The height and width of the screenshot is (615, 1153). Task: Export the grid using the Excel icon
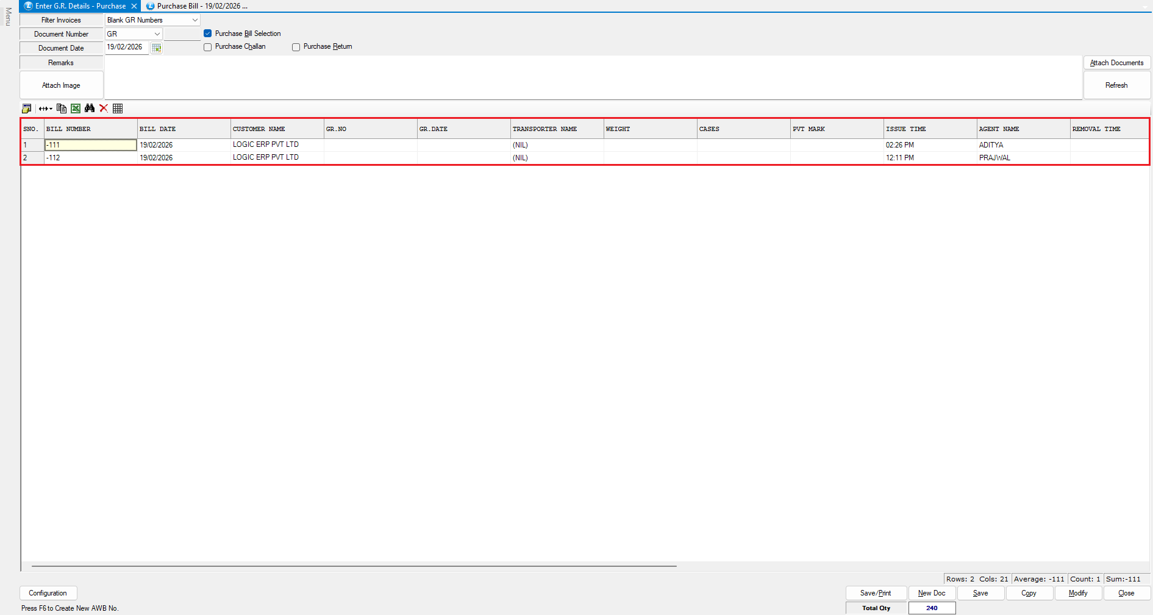click(76, 108)
